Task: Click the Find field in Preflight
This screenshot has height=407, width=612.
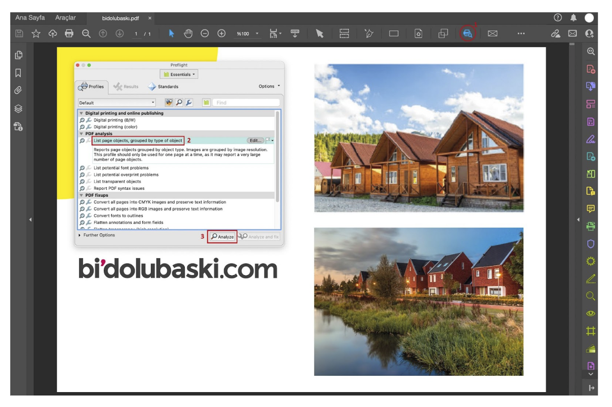Action: tap(246, 103)
